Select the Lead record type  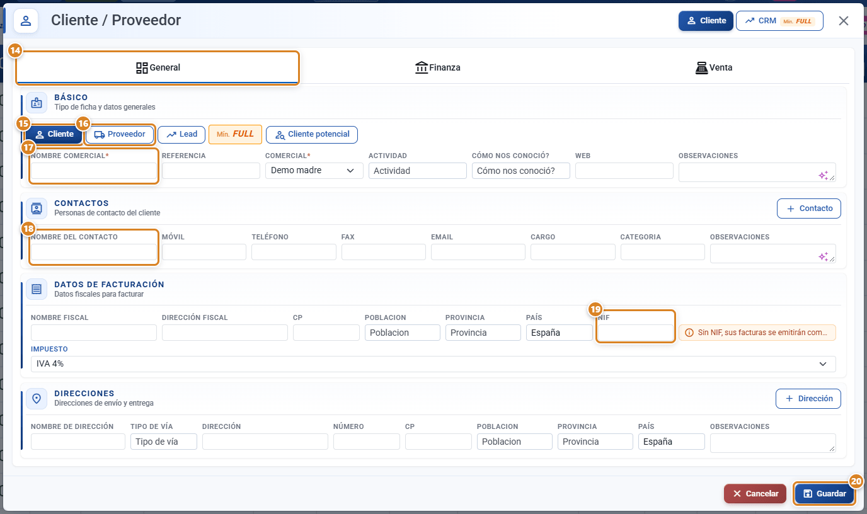181,134
